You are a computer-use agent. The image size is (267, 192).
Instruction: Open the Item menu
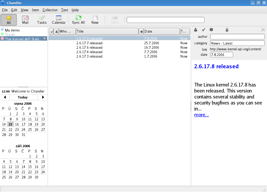(35, 10)
